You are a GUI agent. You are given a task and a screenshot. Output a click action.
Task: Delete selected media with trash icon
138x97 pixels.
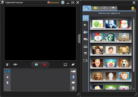tap(73, 88)
